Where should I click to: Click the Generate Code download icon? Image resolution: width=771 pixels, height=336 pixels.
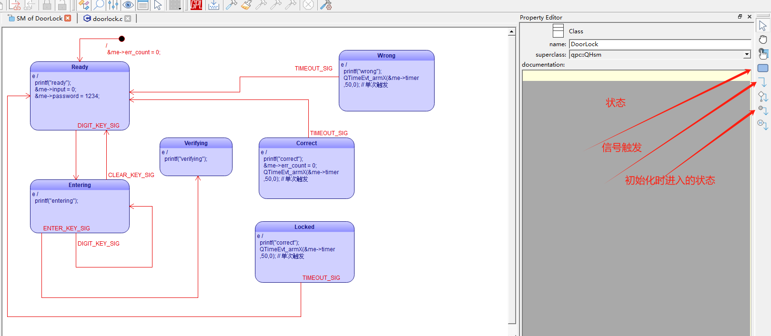coord(214,5)
